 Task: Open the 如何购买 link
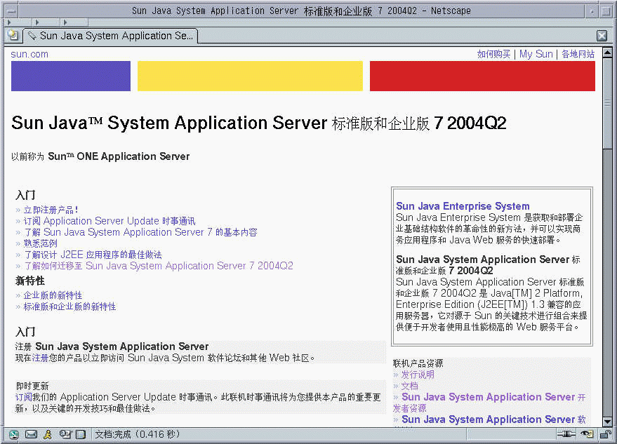pyautogui.click(x=493, y=54)
